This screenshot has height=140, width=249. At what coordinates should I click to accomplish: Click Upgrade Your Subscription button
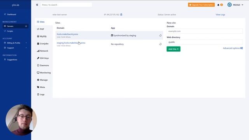point(201,5)
